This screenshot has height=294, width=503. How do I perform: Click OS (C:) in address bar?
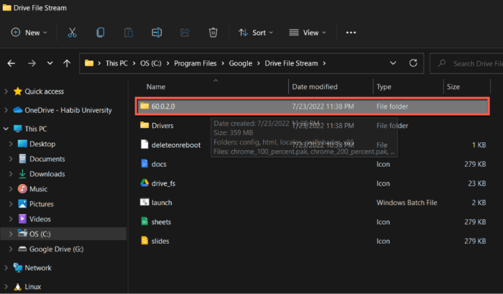151,63
